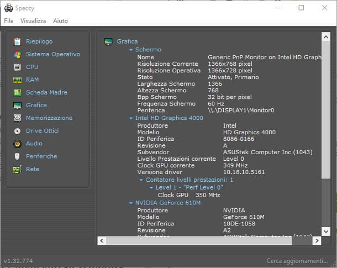The image size is (337, 268).
Task: Click the Clock GPU corrente 349 MHz value
Action: pos(235,165)
